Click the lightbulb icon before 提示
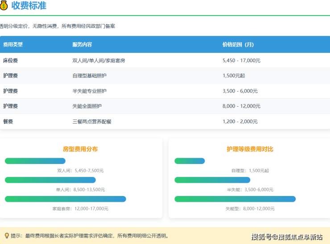 pos(6,236)
